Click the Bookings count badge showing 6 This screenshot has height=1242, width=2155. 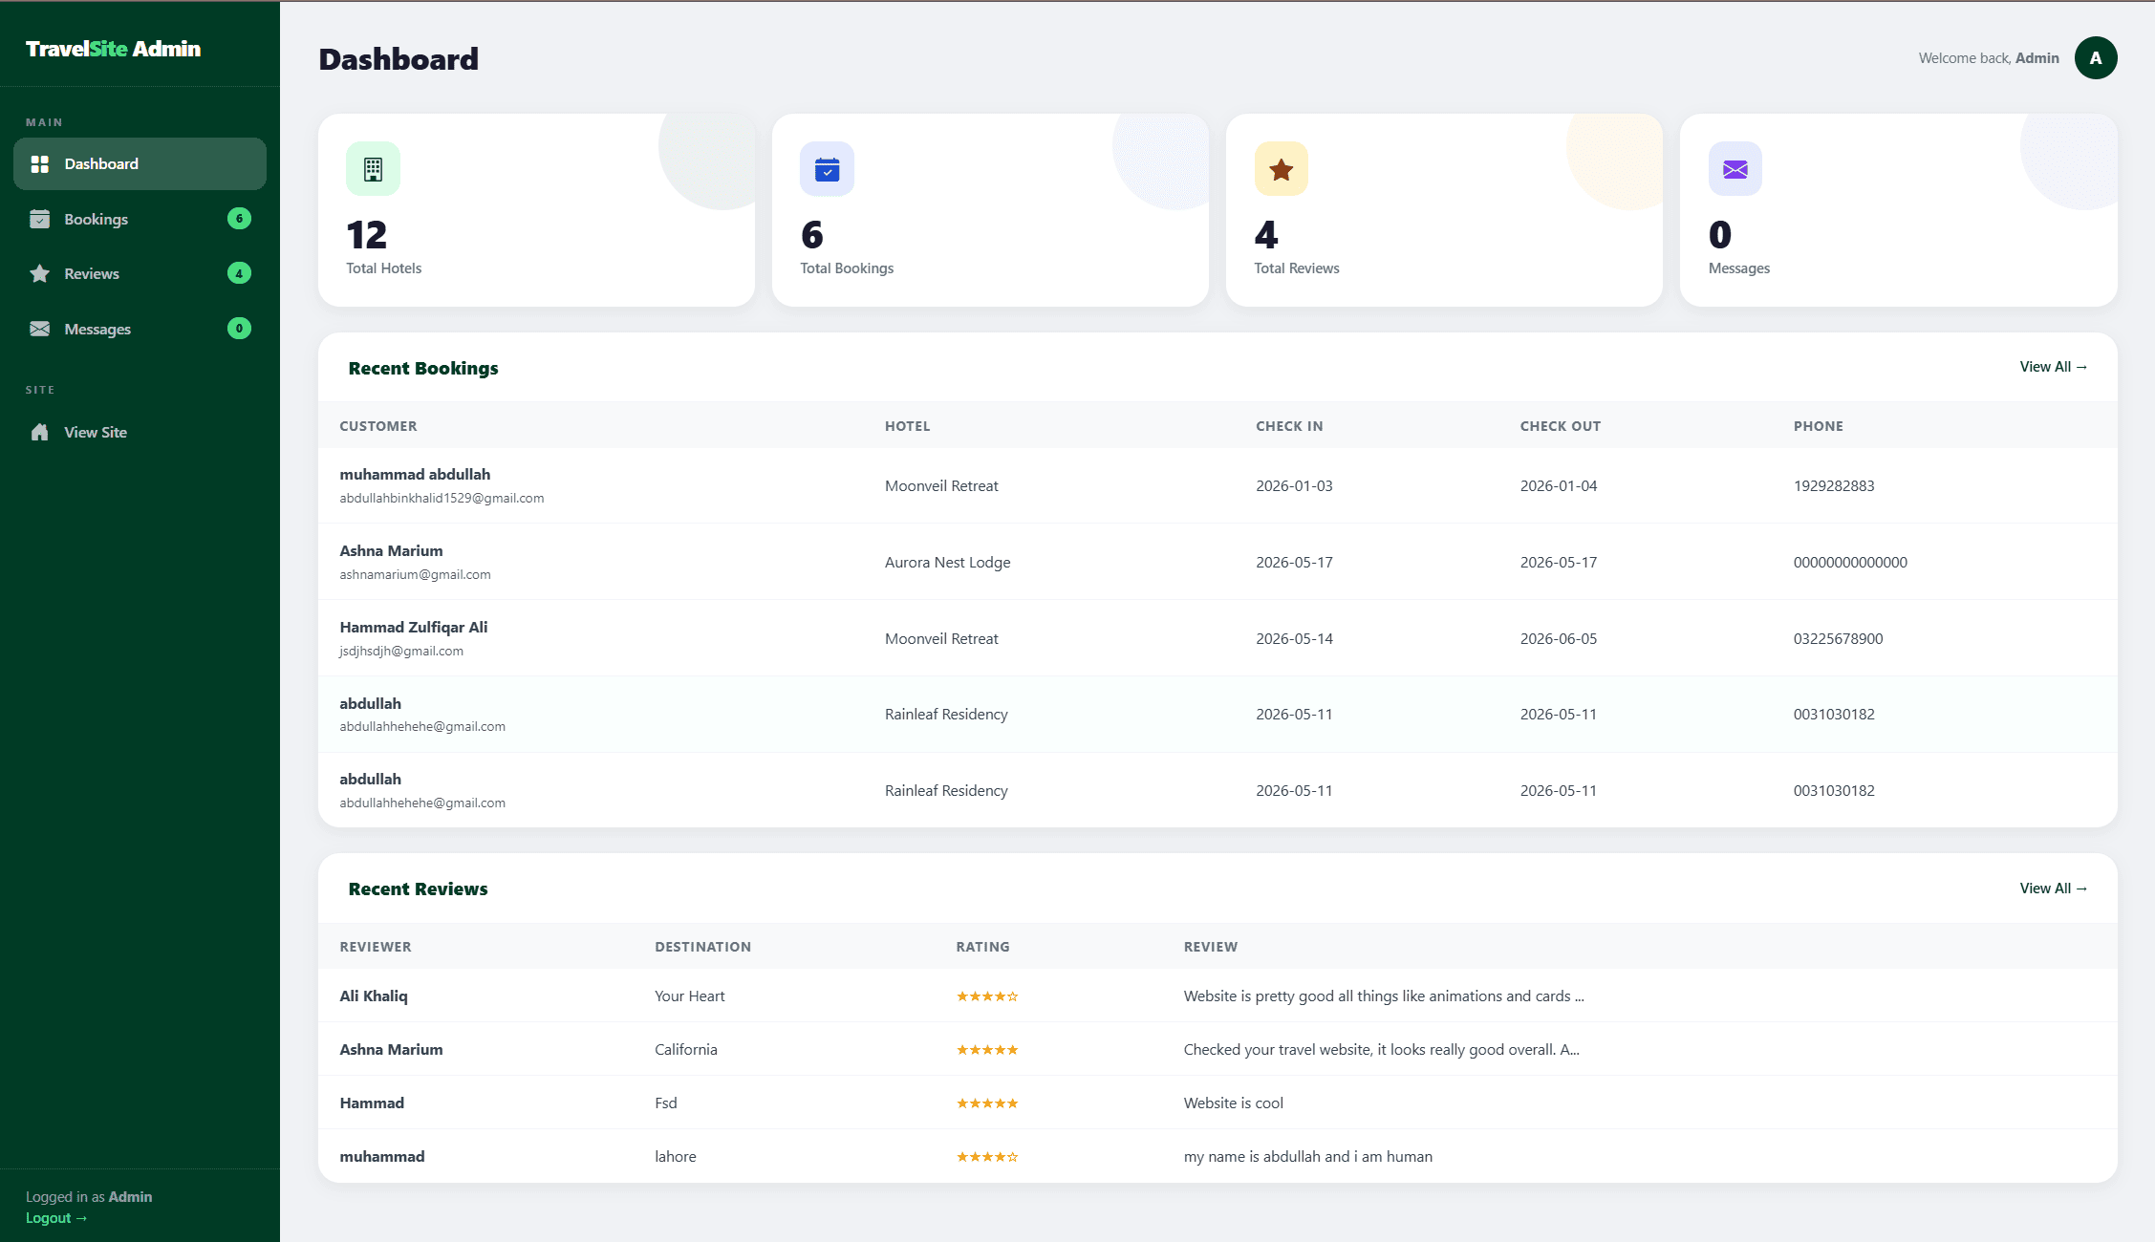point(239,219)
